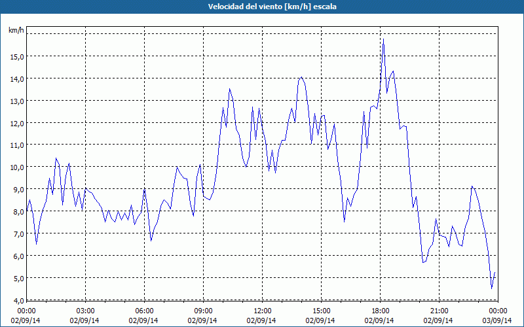
Task: Click the "12,0" y-axis label
Action: 17,123
